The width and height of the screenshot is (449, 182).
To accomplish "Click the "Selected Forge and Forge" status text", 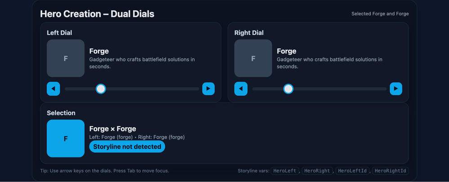I will click(x=380, y=14).
